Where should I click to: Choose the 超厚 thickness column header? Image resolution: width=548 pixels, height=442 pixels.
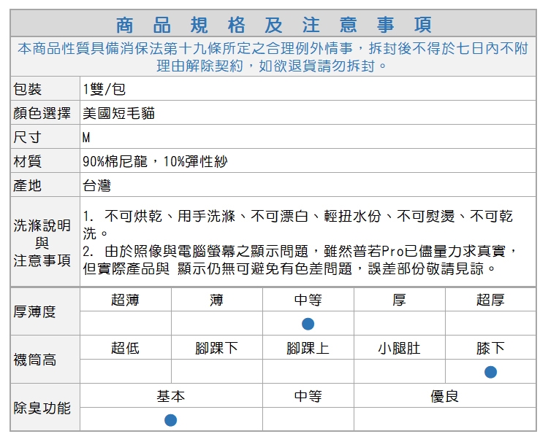coord(490,300)
